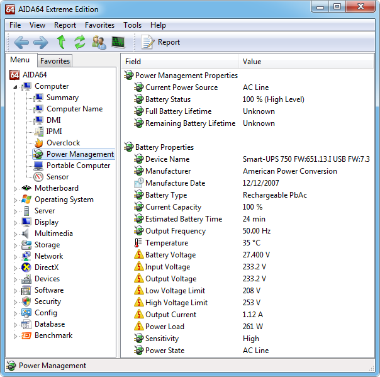Viewport: 380px width, 377px height.
Task: Select Software tree item
Action: pyautogui.click(x=49, y=290)
